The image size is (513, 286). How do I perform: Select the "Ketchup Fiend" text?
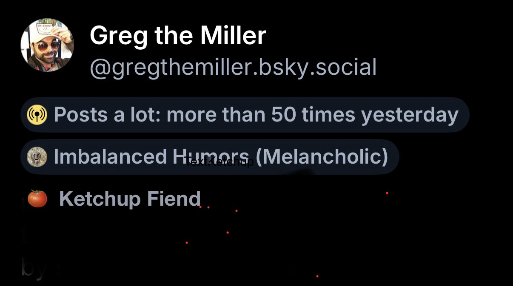click(130, 198)
